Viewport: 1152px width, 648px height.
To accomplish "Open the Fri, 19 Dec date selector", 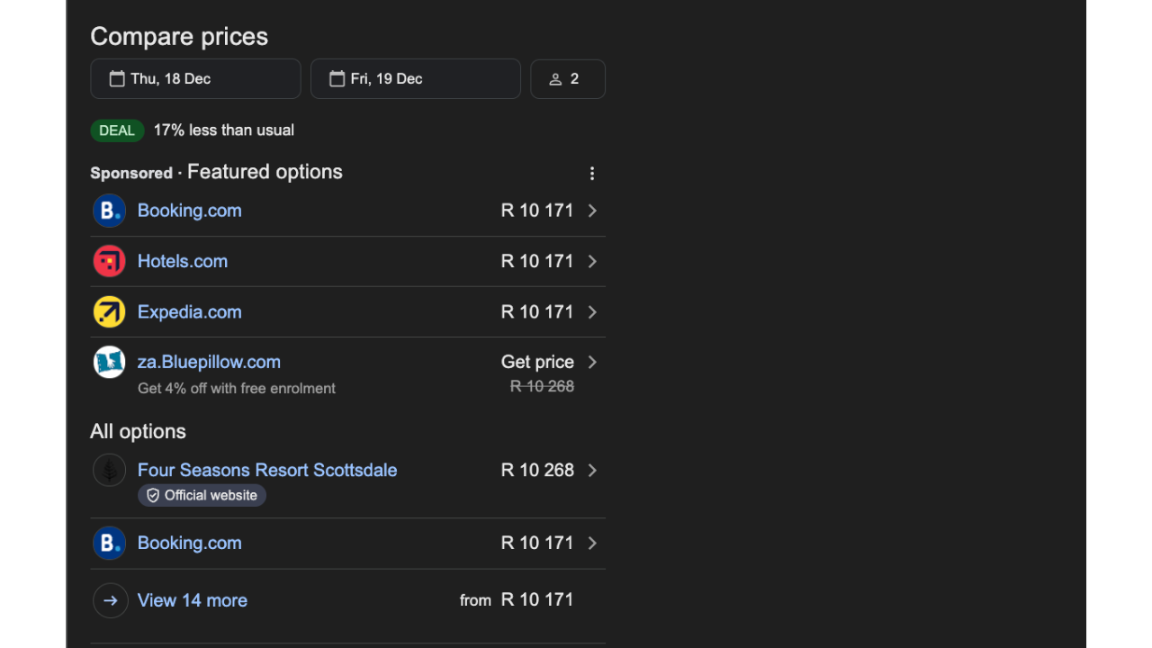I will (x=415, y=78).
